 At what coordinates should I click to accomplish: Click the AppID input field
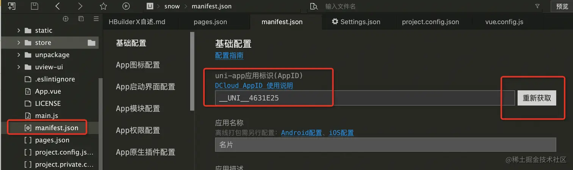[x=365, y=98]
